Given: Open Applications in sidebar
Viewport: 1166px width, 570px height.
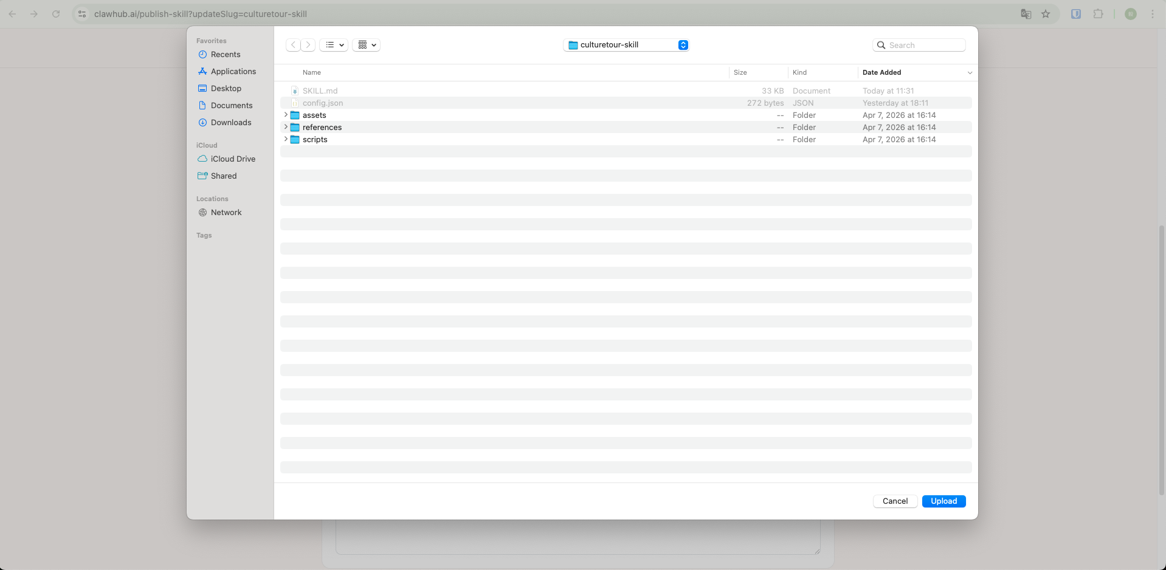Looking at the screenshot, I should [x=233, y=72].
